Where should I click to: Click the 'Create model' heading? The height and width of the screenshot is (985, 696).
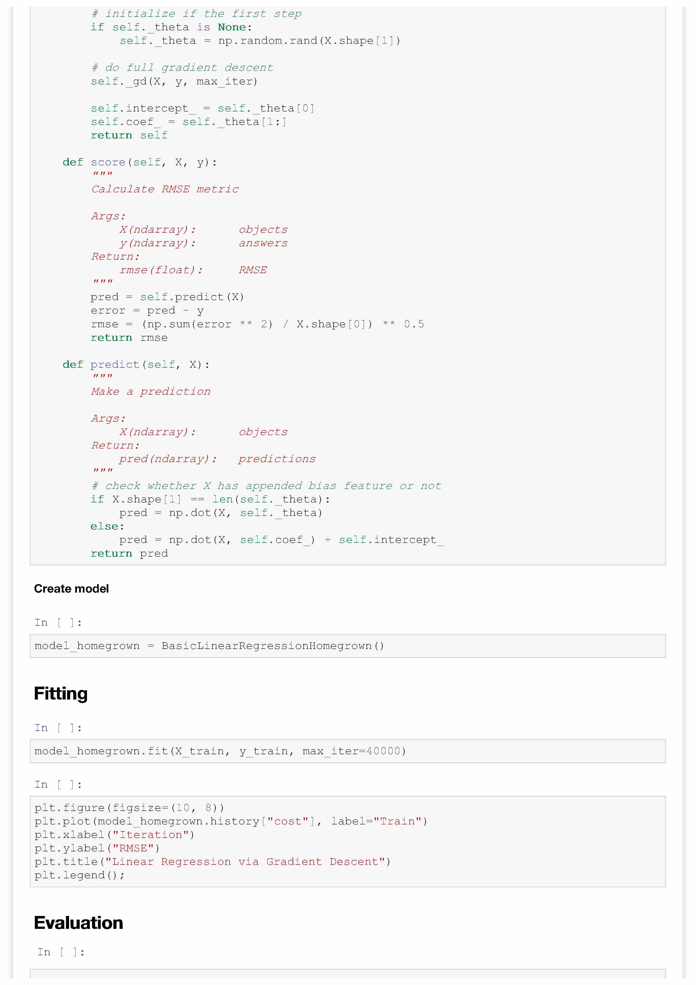[71, 589]
